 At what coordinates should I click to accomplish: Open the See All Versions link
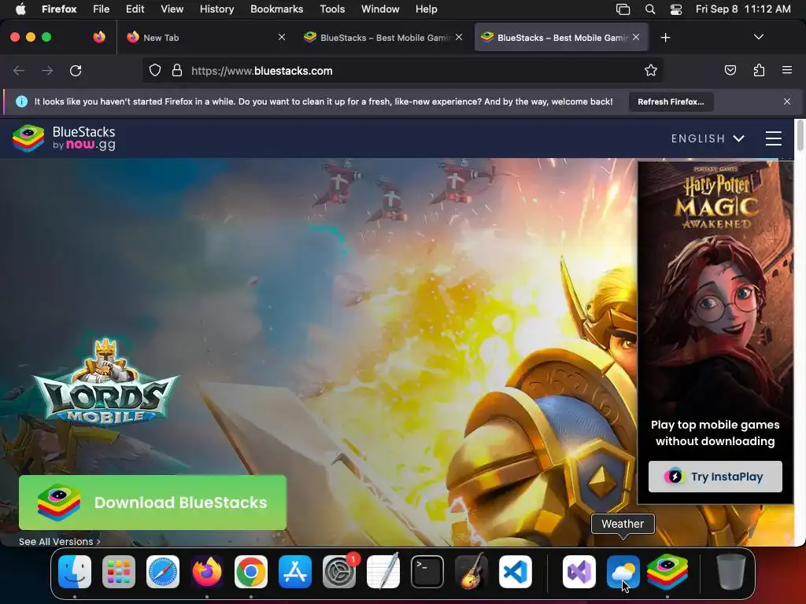click(x=60, y=541)
